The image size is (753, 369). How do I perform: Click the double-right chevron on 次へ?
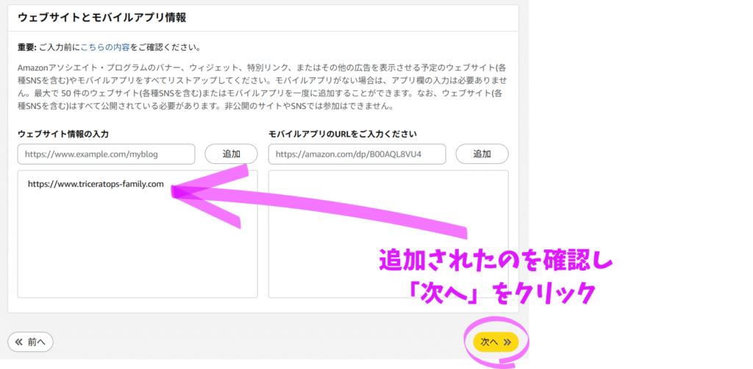[507, 342]
